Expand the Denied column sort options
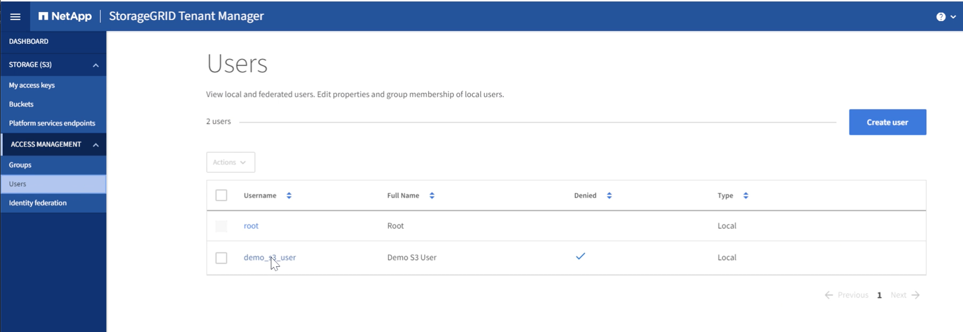 point(609,195)
